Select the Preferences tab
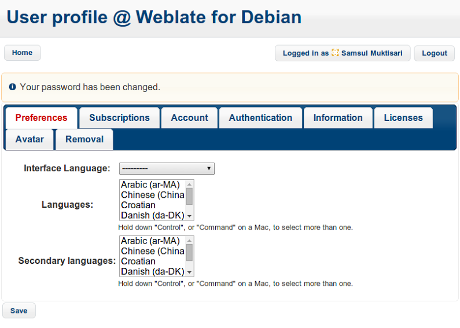The image size is (460, 328). 41,117
